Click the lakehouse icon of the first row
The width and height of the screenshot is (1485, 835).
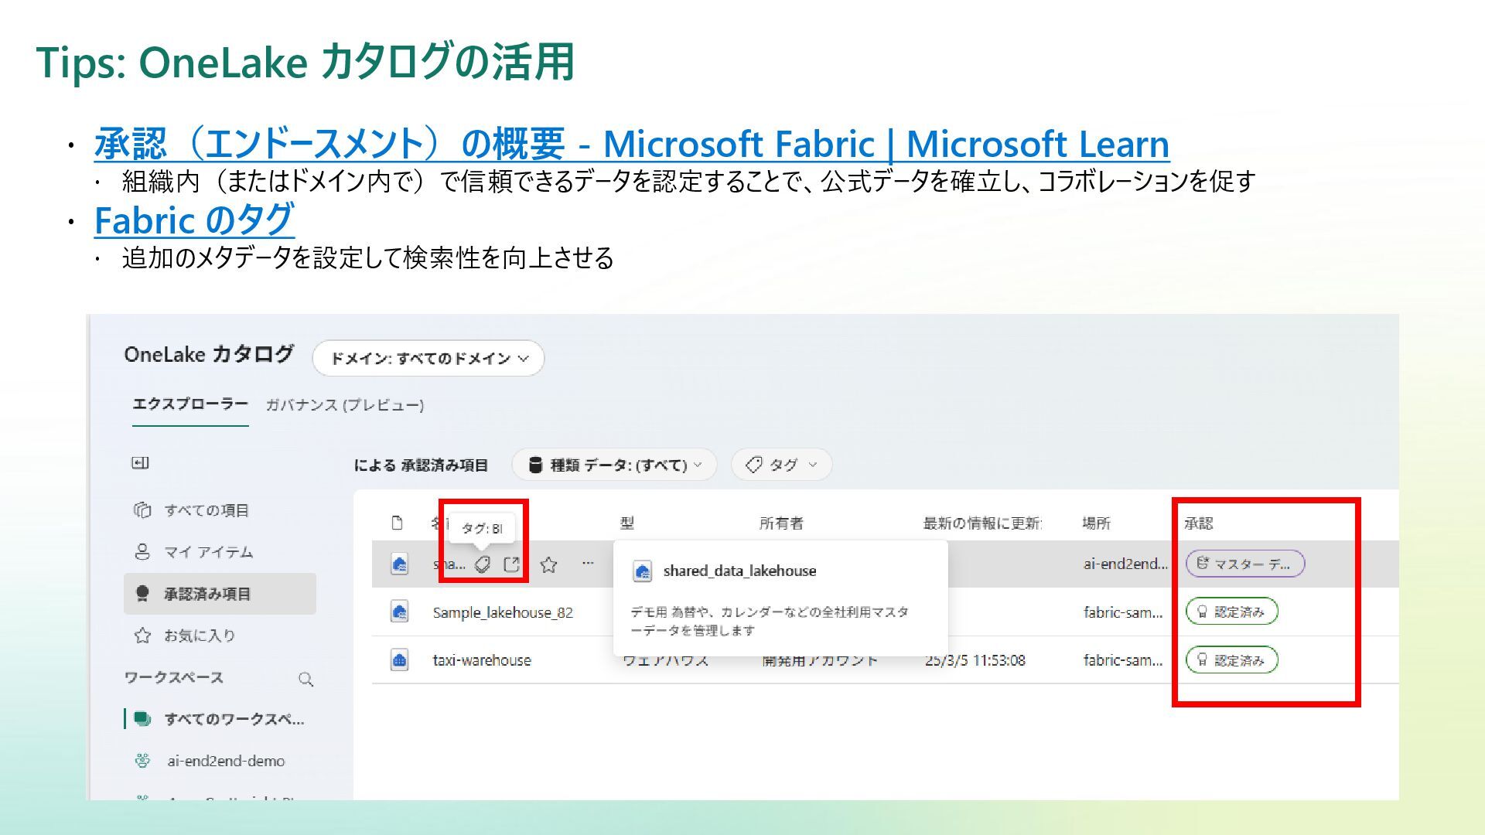[399, 564]
